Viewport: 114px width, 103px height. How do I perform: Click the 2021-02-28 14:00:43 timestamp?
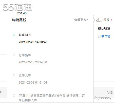[33, 42]
